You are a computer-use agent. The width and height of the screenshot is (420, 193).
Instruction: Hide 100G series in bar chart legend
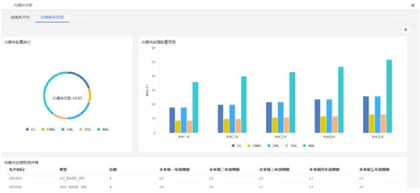click(254, 146)
